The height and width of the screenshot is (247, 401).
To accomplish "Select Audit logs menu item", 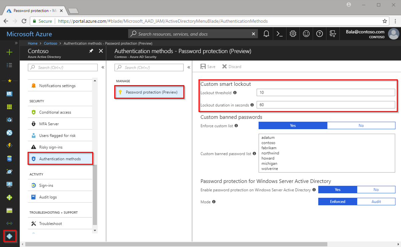I will pos(48,197).
